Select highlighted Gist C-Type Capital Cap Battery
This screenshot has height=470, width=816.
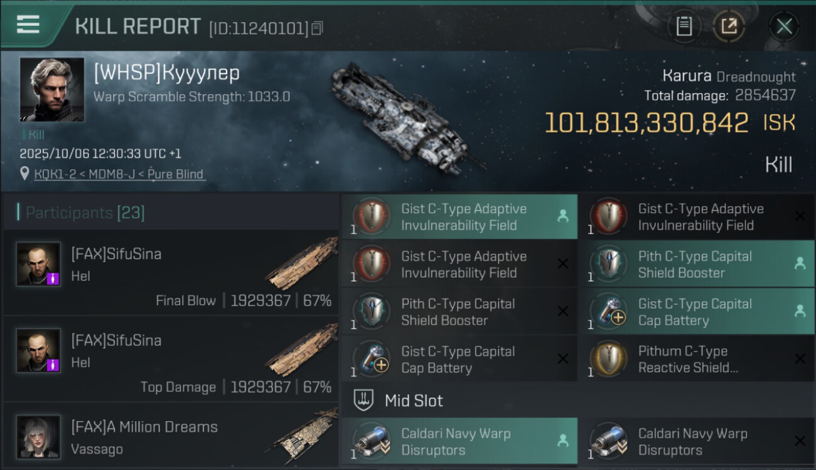(696, 312)
